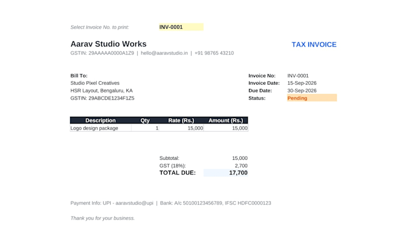Click the Status label
407x244 pixels.
[x=257, y=98]
